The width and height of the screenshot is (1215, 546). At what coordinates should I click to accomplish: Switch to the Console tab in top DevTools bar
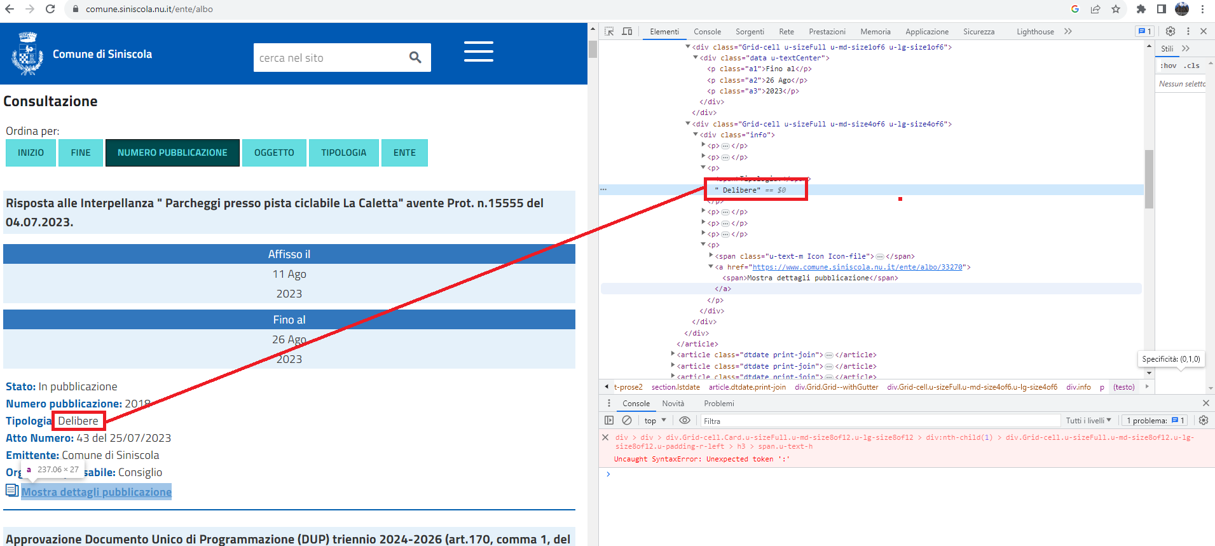point(707,32)
